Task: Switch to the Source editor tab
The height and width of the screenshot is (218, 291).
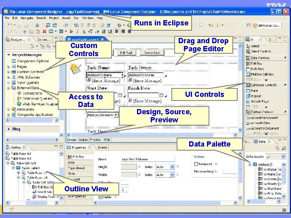Action: (83, 140)
